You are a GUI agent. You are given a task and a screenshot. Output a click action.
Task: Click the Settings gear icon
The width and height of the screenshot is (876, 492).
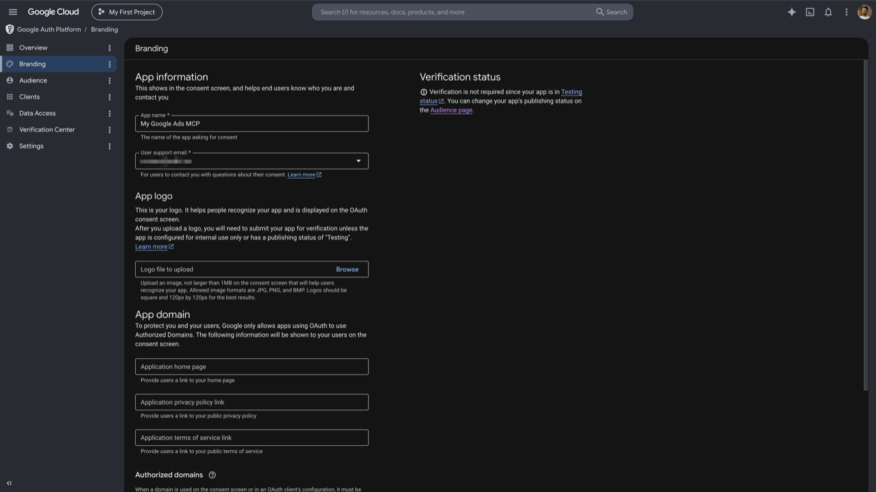9,146
